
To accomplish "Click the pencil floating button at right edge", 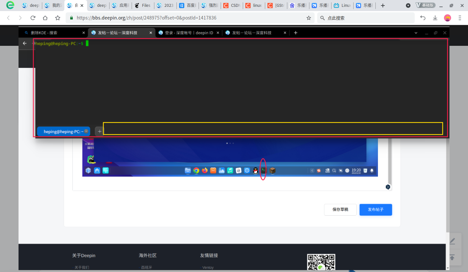I will click(x=452, y=241).
